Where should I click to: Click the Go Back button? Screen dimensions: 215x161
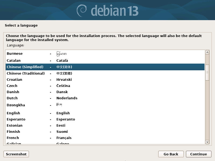pos(171,154)
